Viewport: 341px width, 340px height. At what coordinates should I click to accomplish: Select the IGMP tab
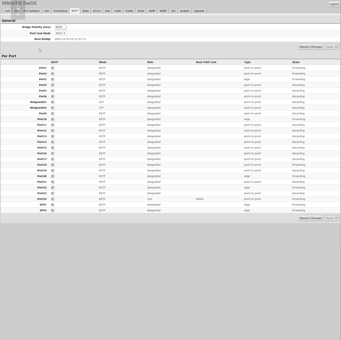(x=152, y=11)
